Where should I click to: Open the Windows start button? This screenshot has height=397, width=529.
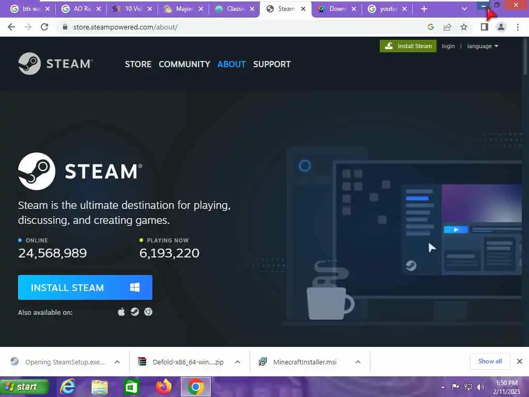coord(25,387)
